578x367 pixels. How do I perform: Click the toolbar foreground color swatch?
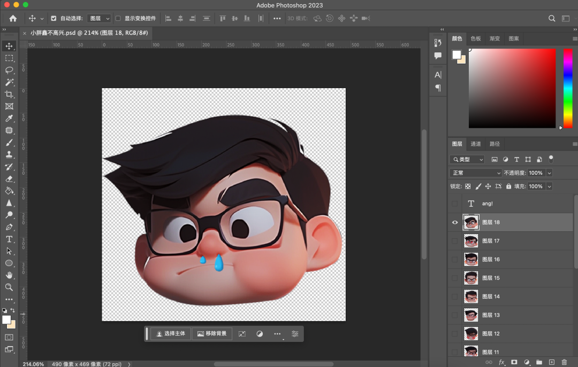pos(6,320)
